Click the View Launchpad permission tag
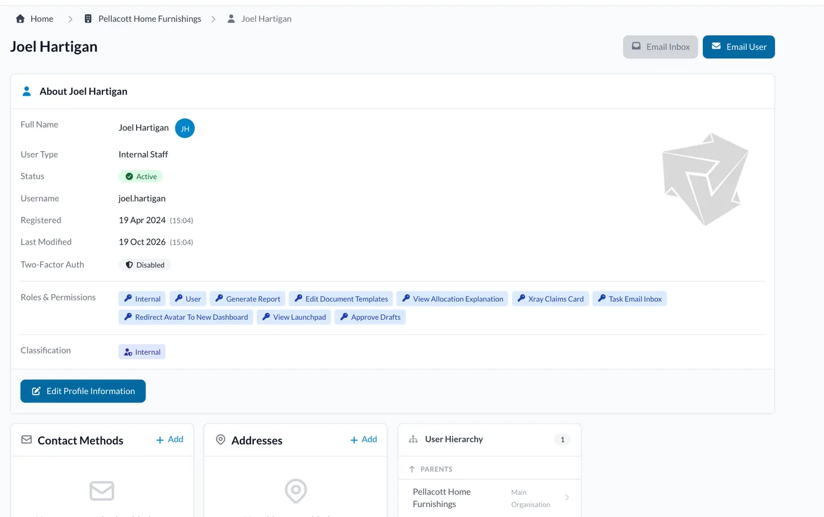824x517 pixels. coord(294,317)
